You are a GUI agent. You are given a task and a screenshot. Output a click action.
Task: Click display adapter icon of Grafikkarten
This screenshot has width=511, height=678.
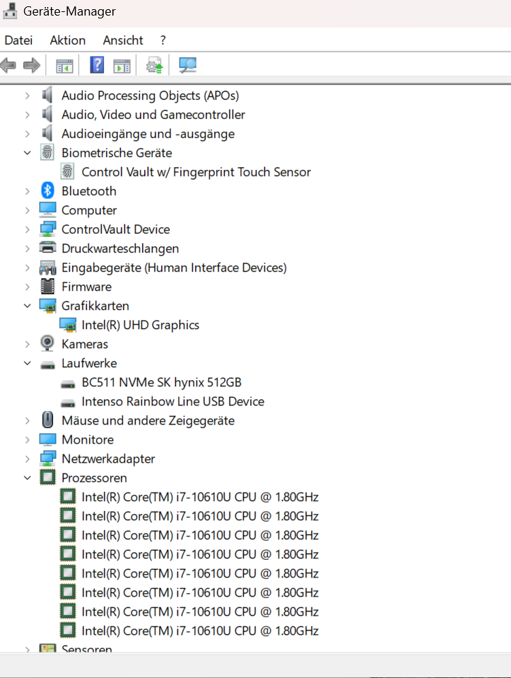tap(47, 306)
